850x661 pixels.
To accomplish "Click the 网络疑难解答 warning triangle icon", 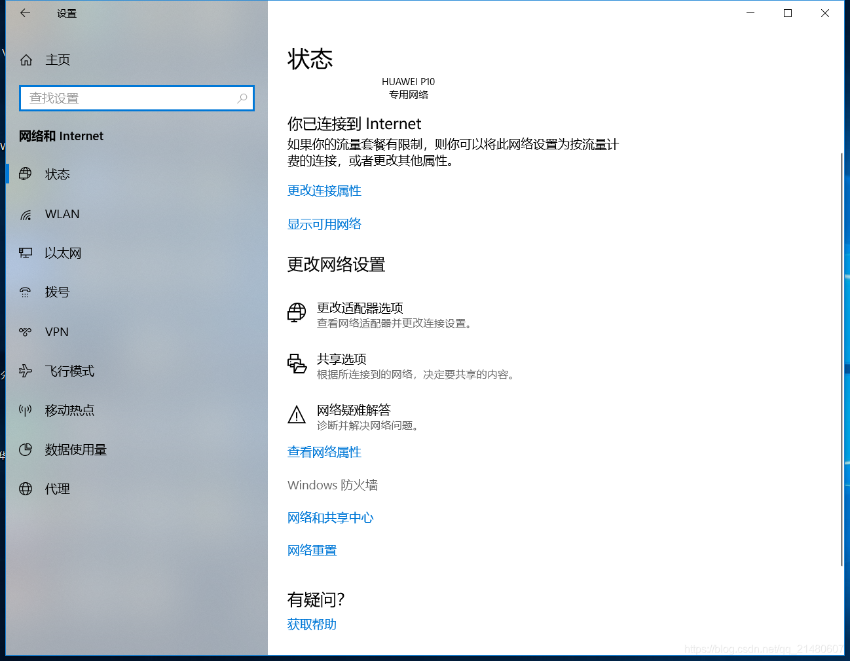I will (x=297, y=414).
